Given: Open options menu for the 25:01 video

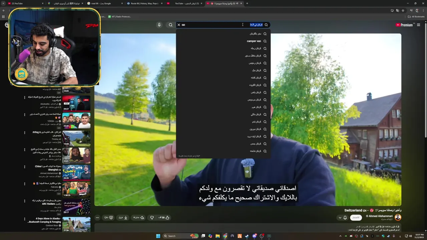Looking at the screenshot, I should click(x=24, y=150).
